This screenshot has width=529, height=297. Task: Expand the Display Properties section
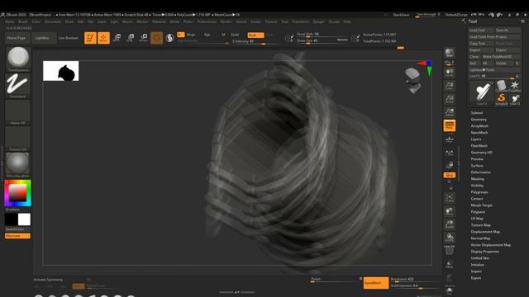click(485, 252)
